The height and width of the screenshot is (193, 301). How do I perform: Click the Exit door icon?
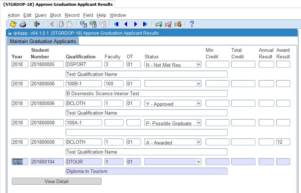tap(37, 24)
